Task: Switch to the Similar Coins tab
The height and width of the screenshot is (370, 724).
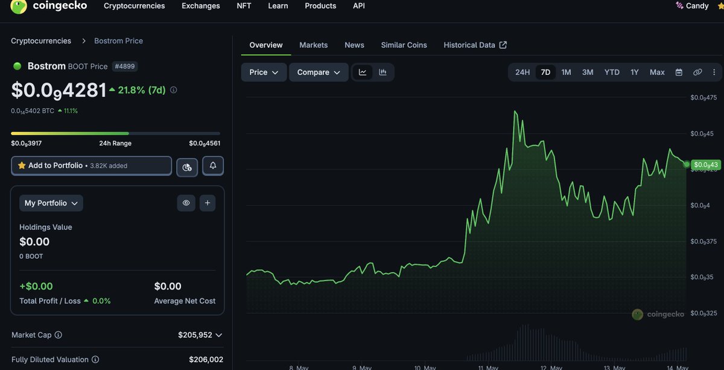Action: click(x=404, y=45)
